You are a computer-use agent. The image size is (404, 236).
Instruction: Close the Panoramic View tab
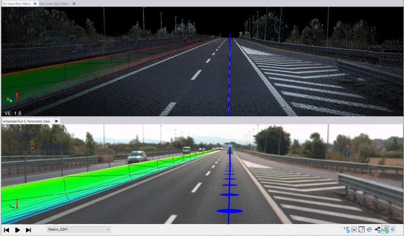56,121
